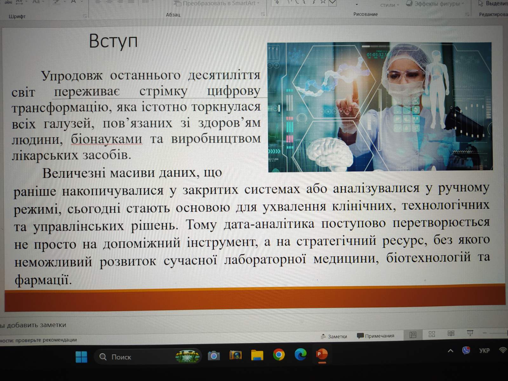Start the slideshow from status bar
The height and width of the screenshot is (381, 508).
(470, 333)
